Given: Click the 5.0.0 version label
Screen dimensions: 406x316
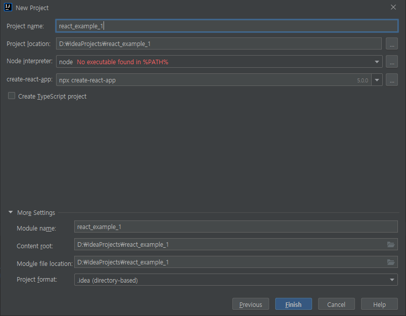Looking at the screenshot, I should coord(363,80).
